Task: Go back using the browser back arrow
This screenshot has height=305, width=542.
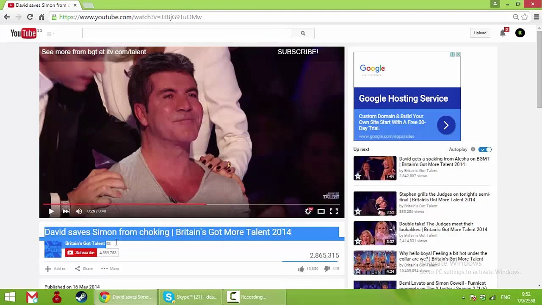Action: tap(7, 17)
